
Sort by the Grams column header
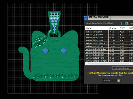113,28
